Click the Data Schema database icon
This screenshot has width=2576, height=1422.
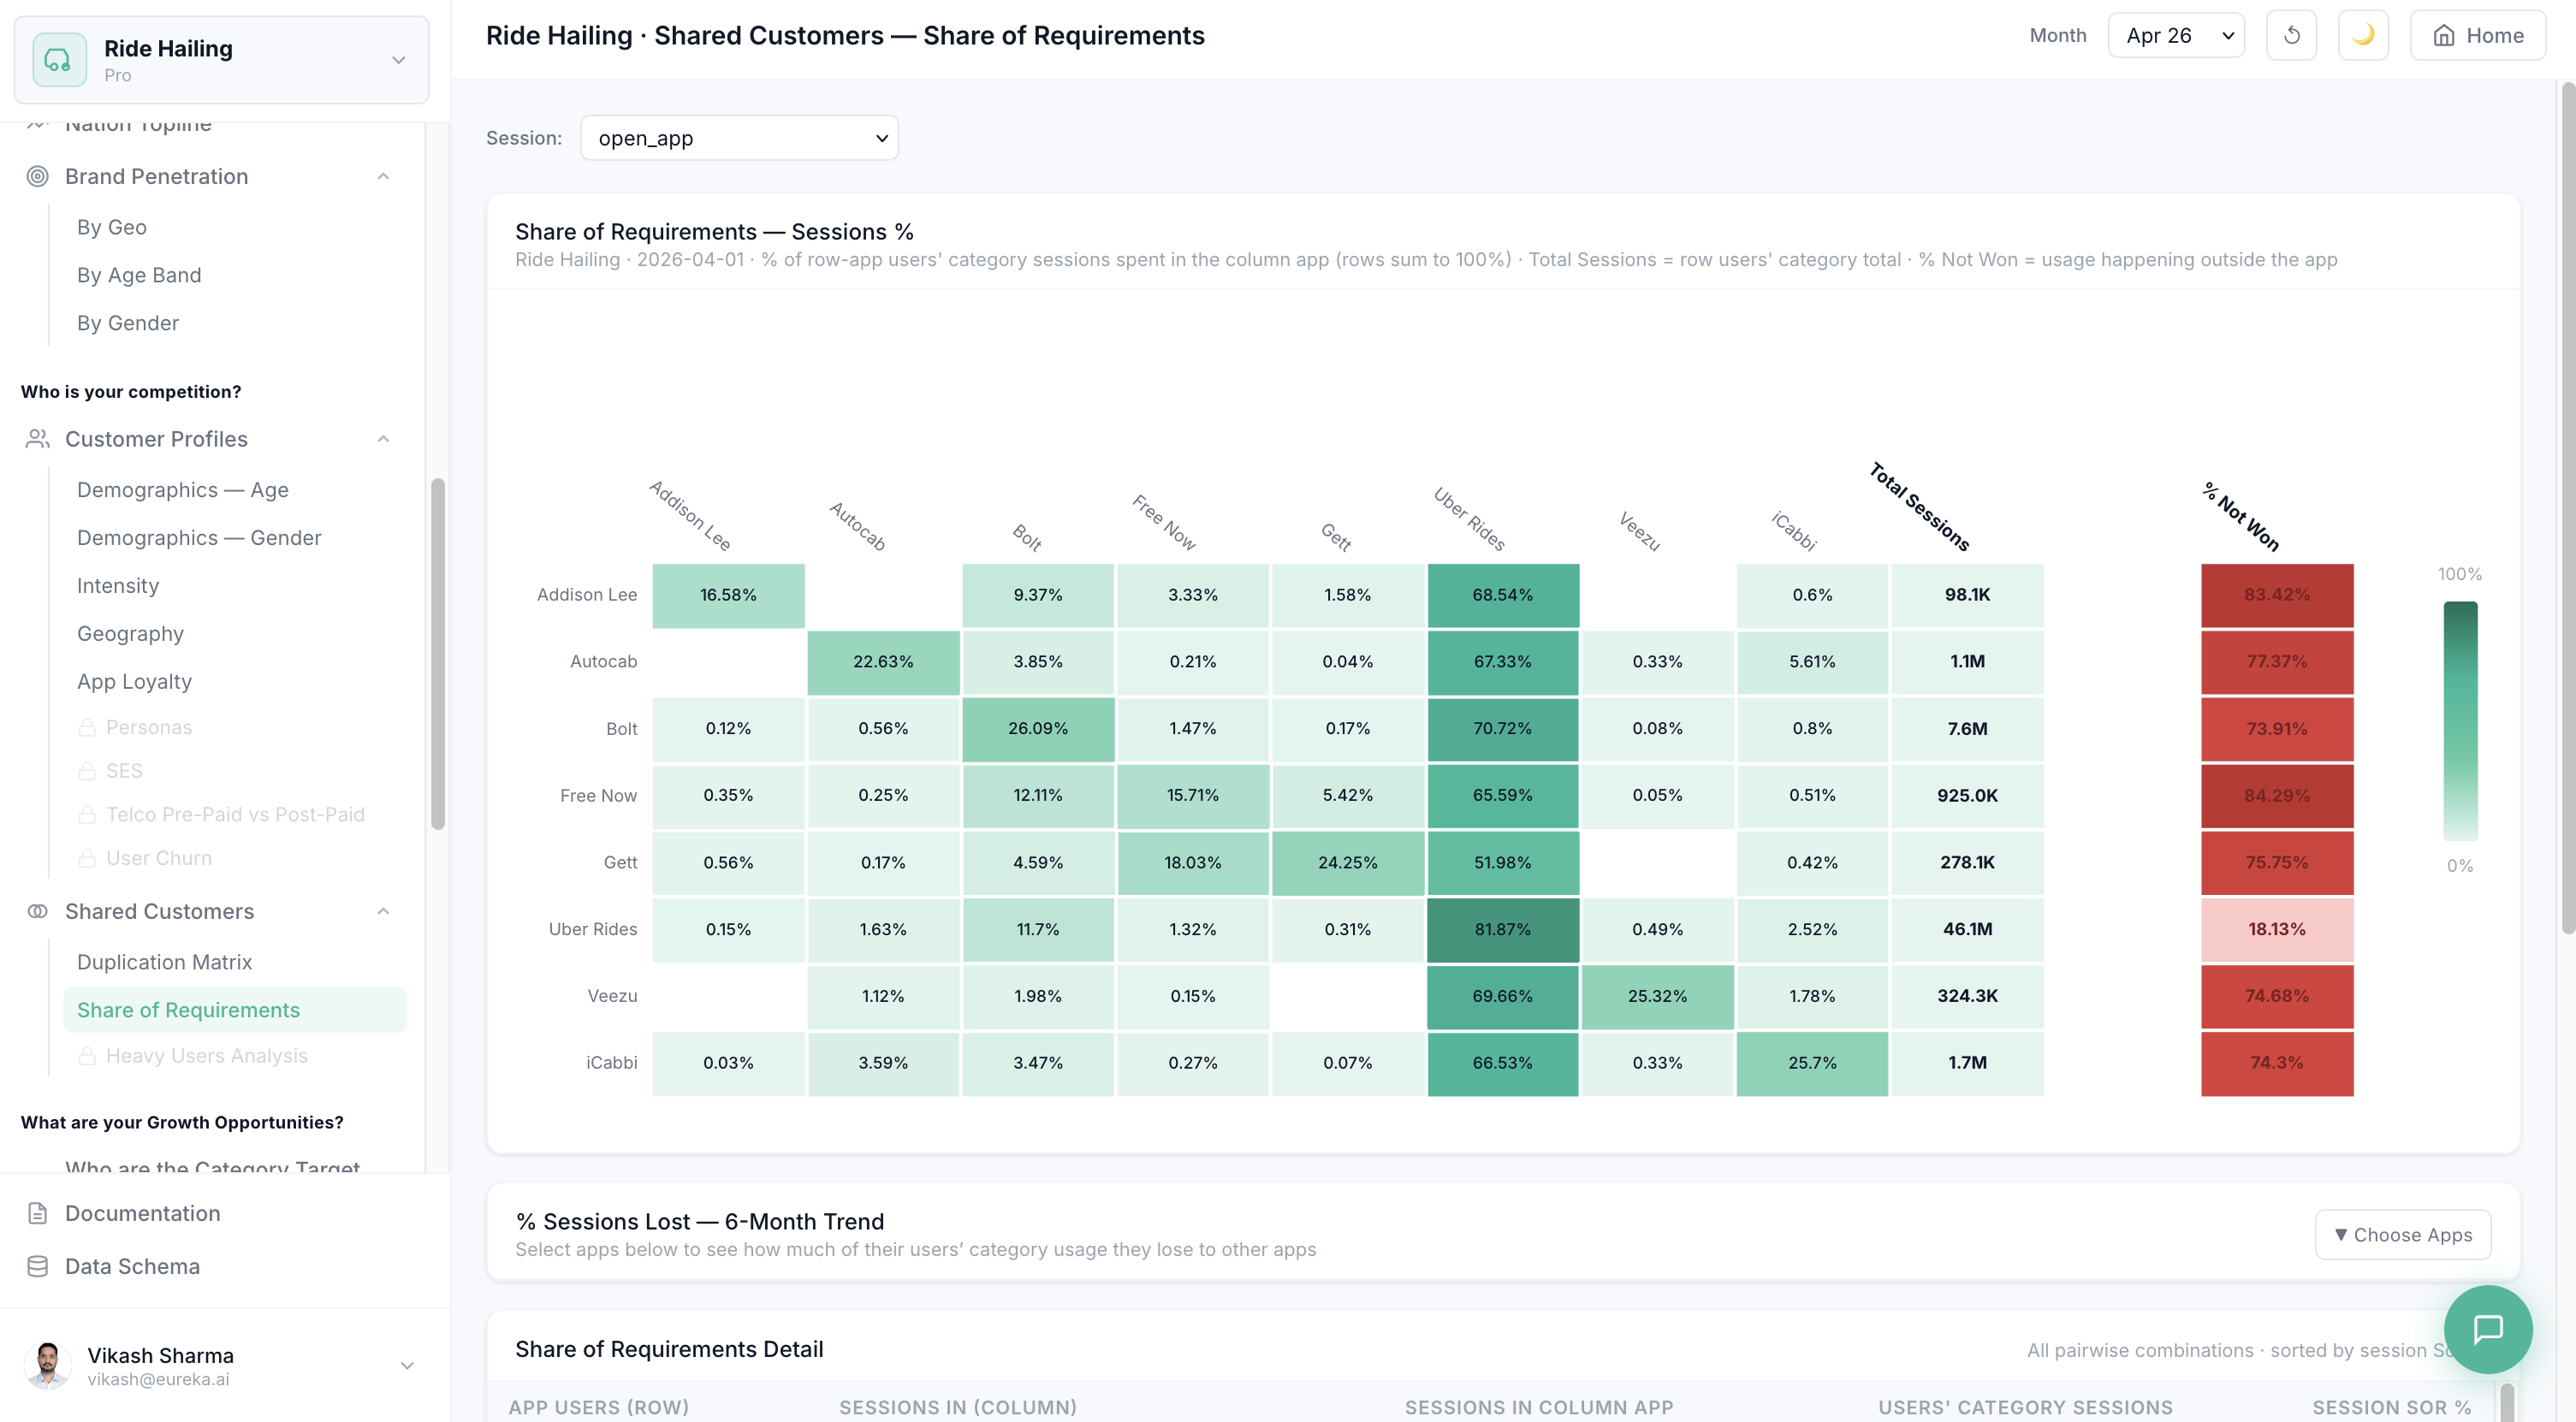point(38,1266)
